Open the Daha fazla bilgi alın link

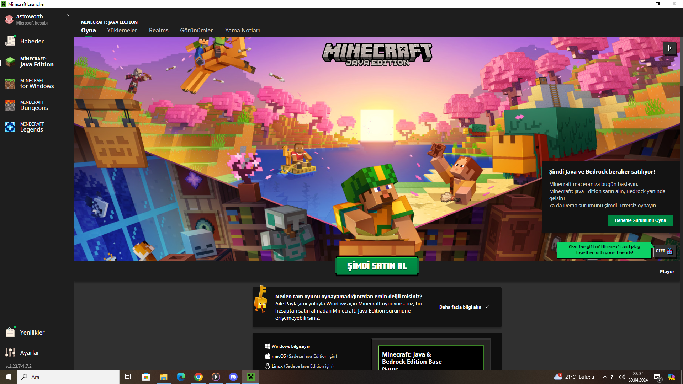(x=464, y=307)
